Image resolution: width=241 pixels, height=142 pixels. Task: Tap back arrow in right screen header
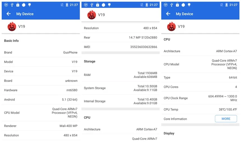tap(168, 14)
